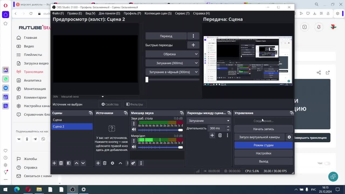The width and height of the screenshot is (345, 194).
Task: Open File Explorer on taskbar
Action: pos(39,189)
